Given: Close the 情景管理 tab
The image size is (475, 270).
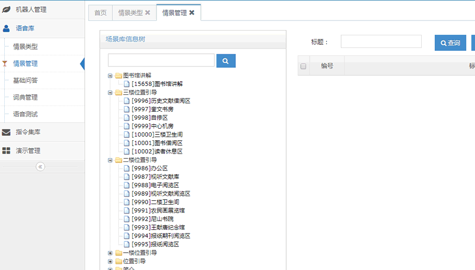Looking at the screenshot, I should point(192,13).
